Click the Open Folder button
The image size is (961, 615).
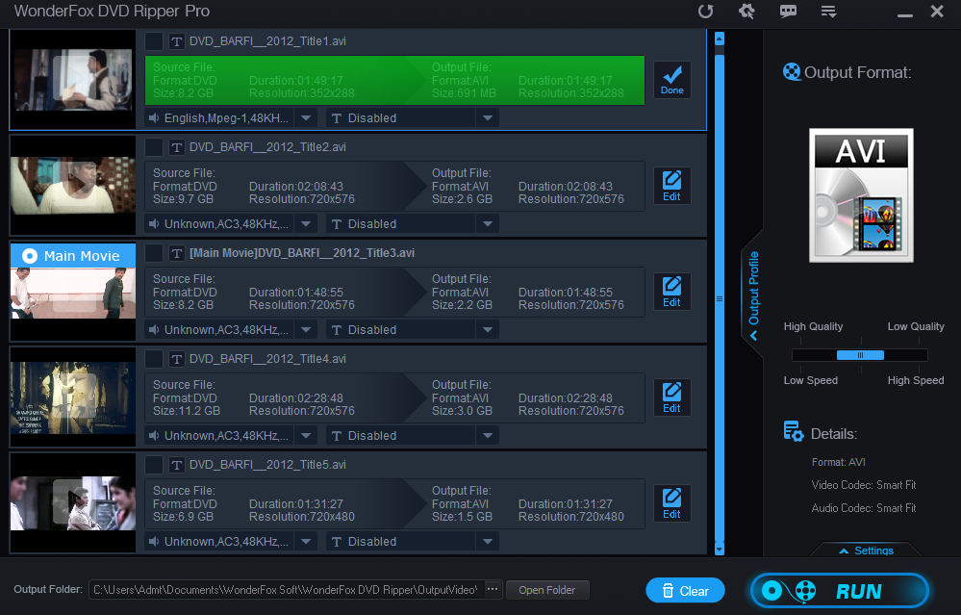[547, 590]
